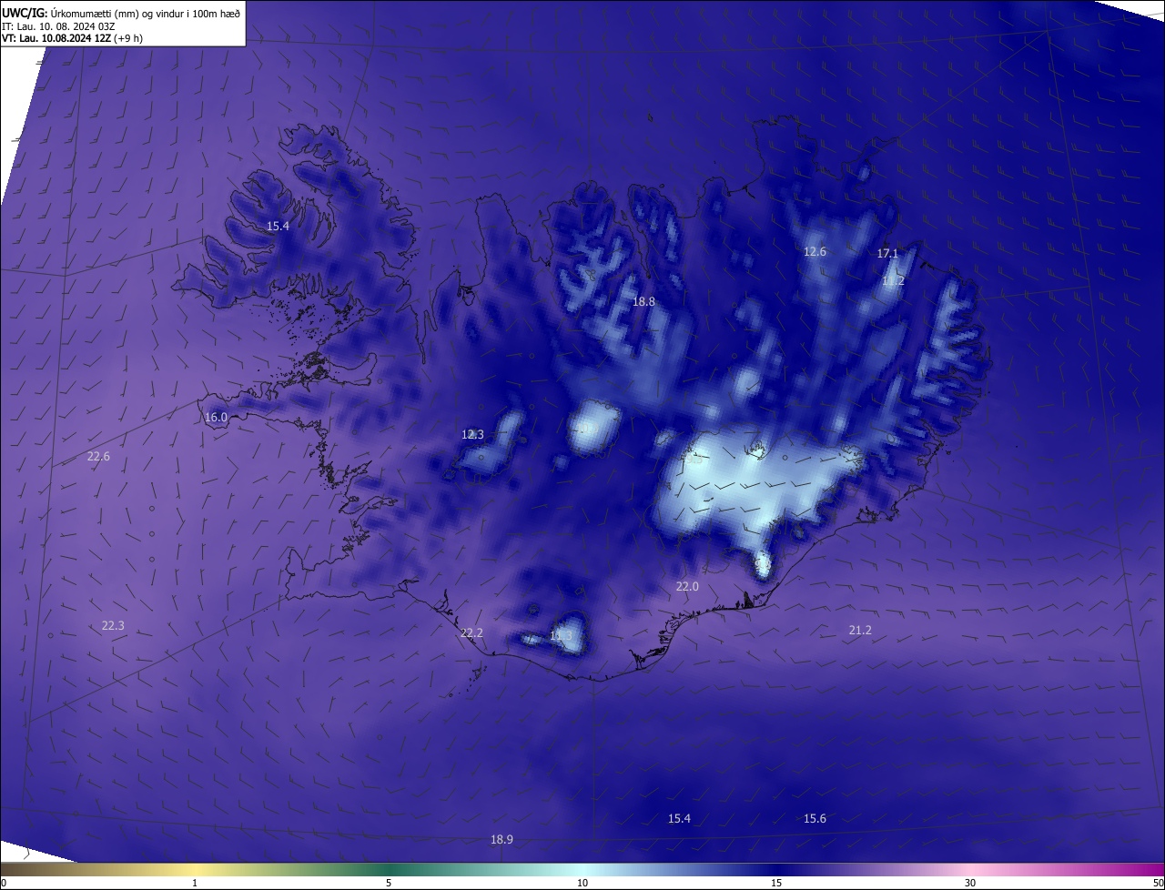The width and height of the screenshot is (1165, 890).
Task: Click the '30' tick on the color scale
Action: point(970,883)
